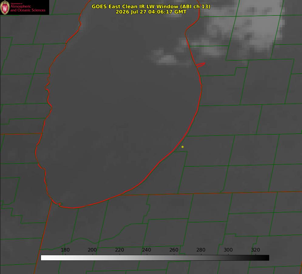This screenshot has width=302, height=274.
Task: Click the colorbar label 280
Action: pos(201,250)
